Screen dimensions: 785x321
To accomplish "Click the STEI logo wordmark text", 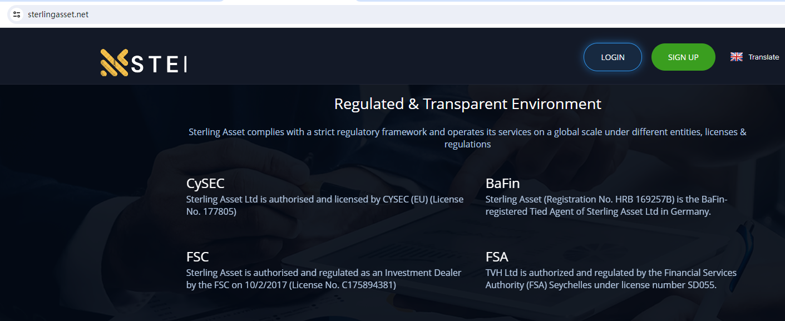I will [x=159, y=64].
